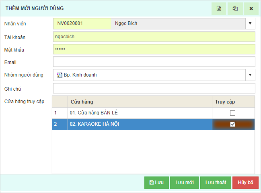
Task: Click the Cửa hàng column header
Action: click(140, 102)
